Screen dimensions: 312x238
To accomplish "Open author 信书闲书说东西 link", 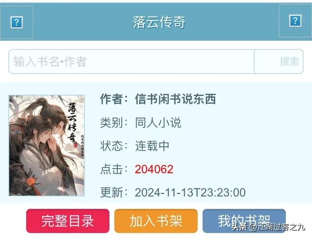I will (x=175, y=99).
